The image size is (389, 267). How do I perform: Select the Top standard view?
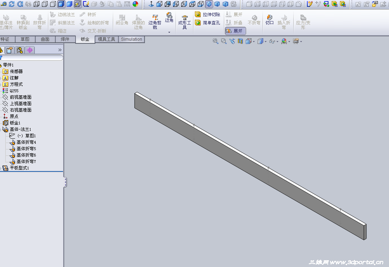[192, 4]
